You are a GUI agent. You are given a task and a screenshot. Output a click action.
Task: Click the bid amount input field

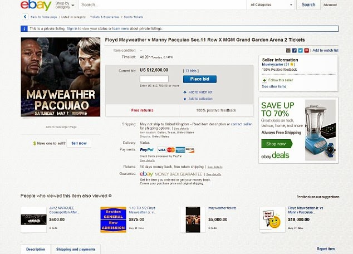(154, 79)
